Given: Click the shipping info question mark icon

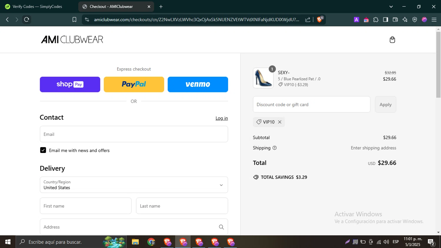Looking at the screenshot, I should tap(275, 148).
